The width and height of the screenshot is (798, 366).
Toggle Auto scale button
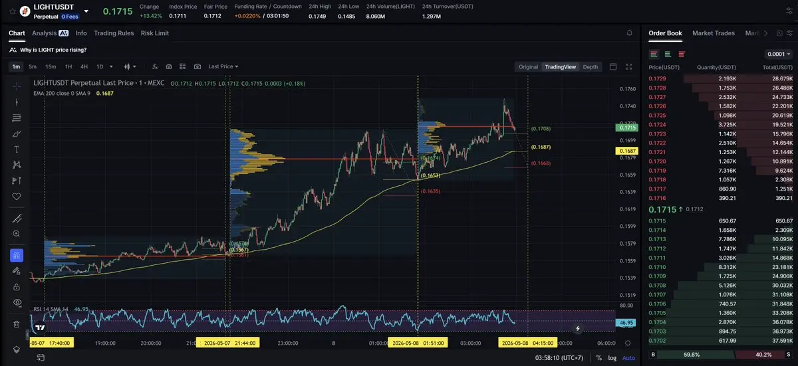(628, 357)
